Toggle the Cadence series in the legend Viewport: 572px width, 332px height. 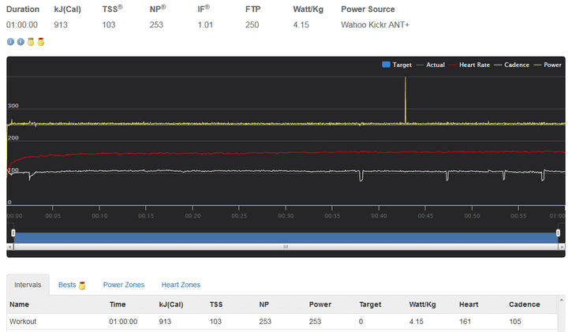click(511, 65)
